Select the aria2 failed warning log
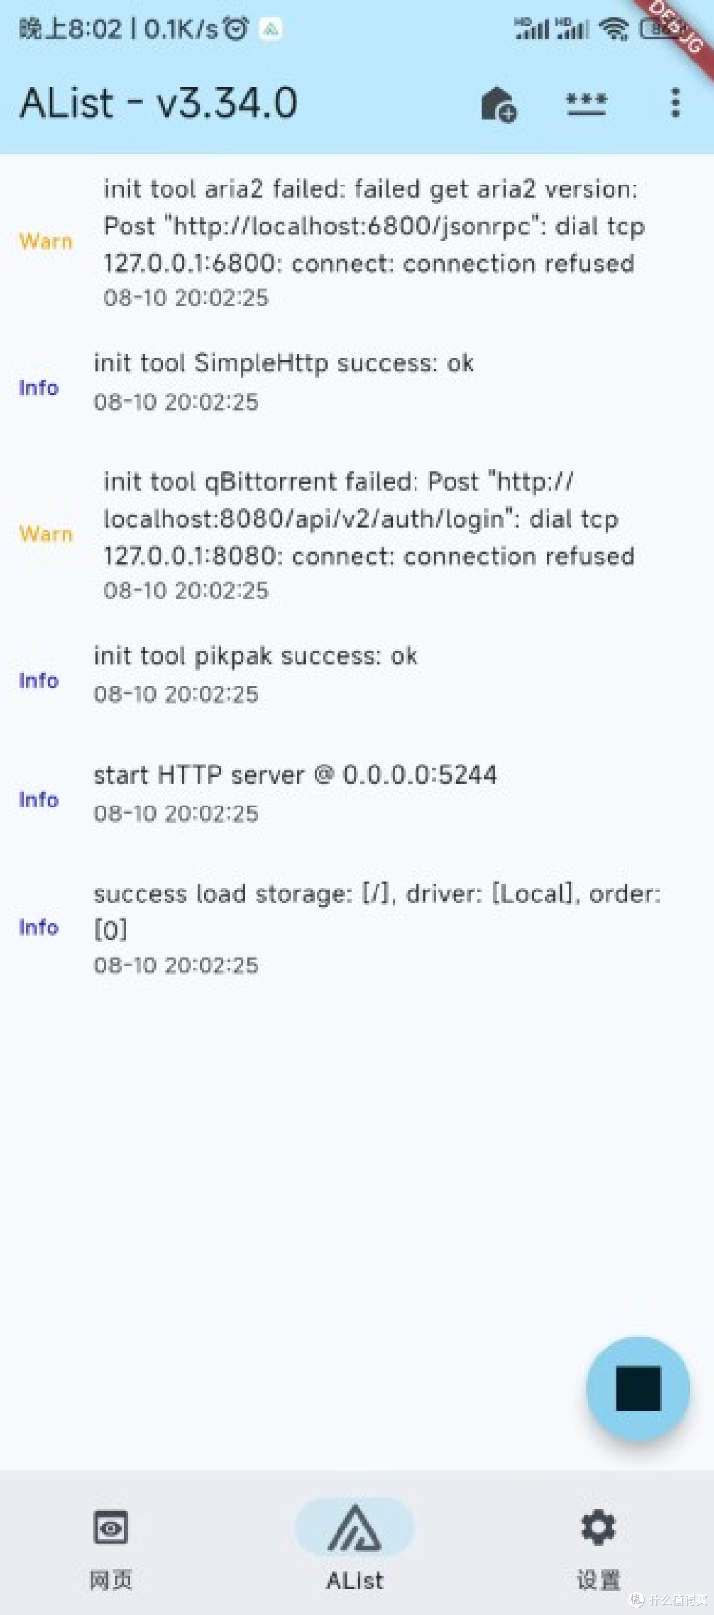The width and height of the screenshot is (714, 1615). 370,242
